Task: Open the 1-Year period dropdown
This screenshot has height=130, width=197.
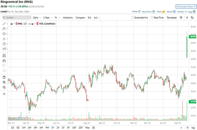Action: click(48, 18)
